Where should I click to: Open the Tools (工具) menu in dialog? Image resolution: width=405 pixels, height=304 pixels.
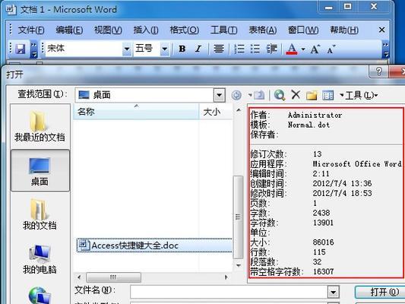pyautogui.click(x=362, y=96)
